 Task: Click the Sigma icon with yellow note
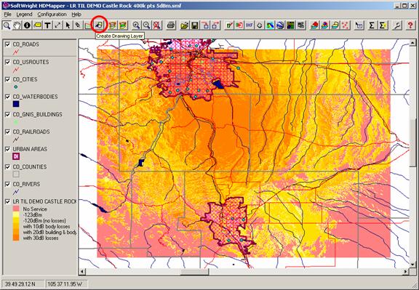pyautogui.click(x=383, y=25)
